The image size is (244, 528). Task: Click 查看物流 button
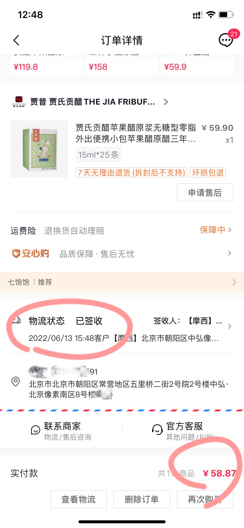tap(79, 499)
